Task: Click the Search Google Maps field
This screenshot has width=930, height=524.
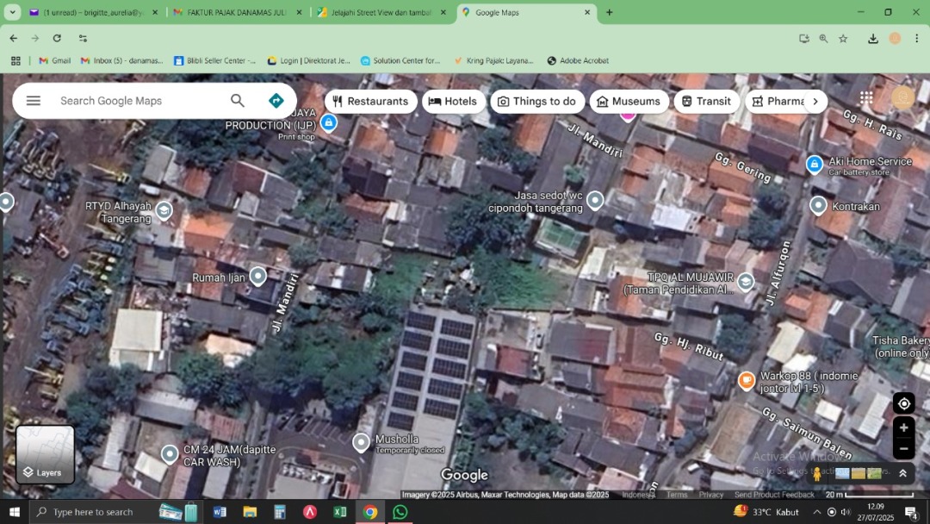Action: click(138, 101)
